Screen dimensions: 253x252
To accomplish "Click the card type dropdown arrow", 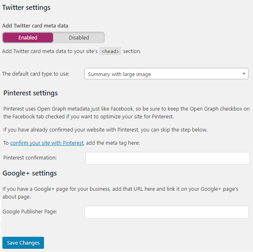I will click(x=244, y=74).
